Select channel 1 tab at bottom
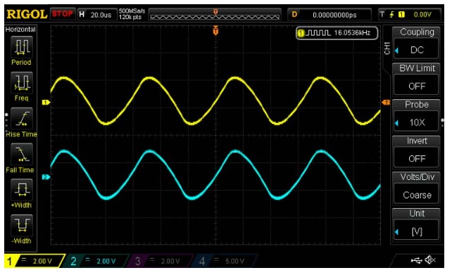 click(x=34, y=261)
